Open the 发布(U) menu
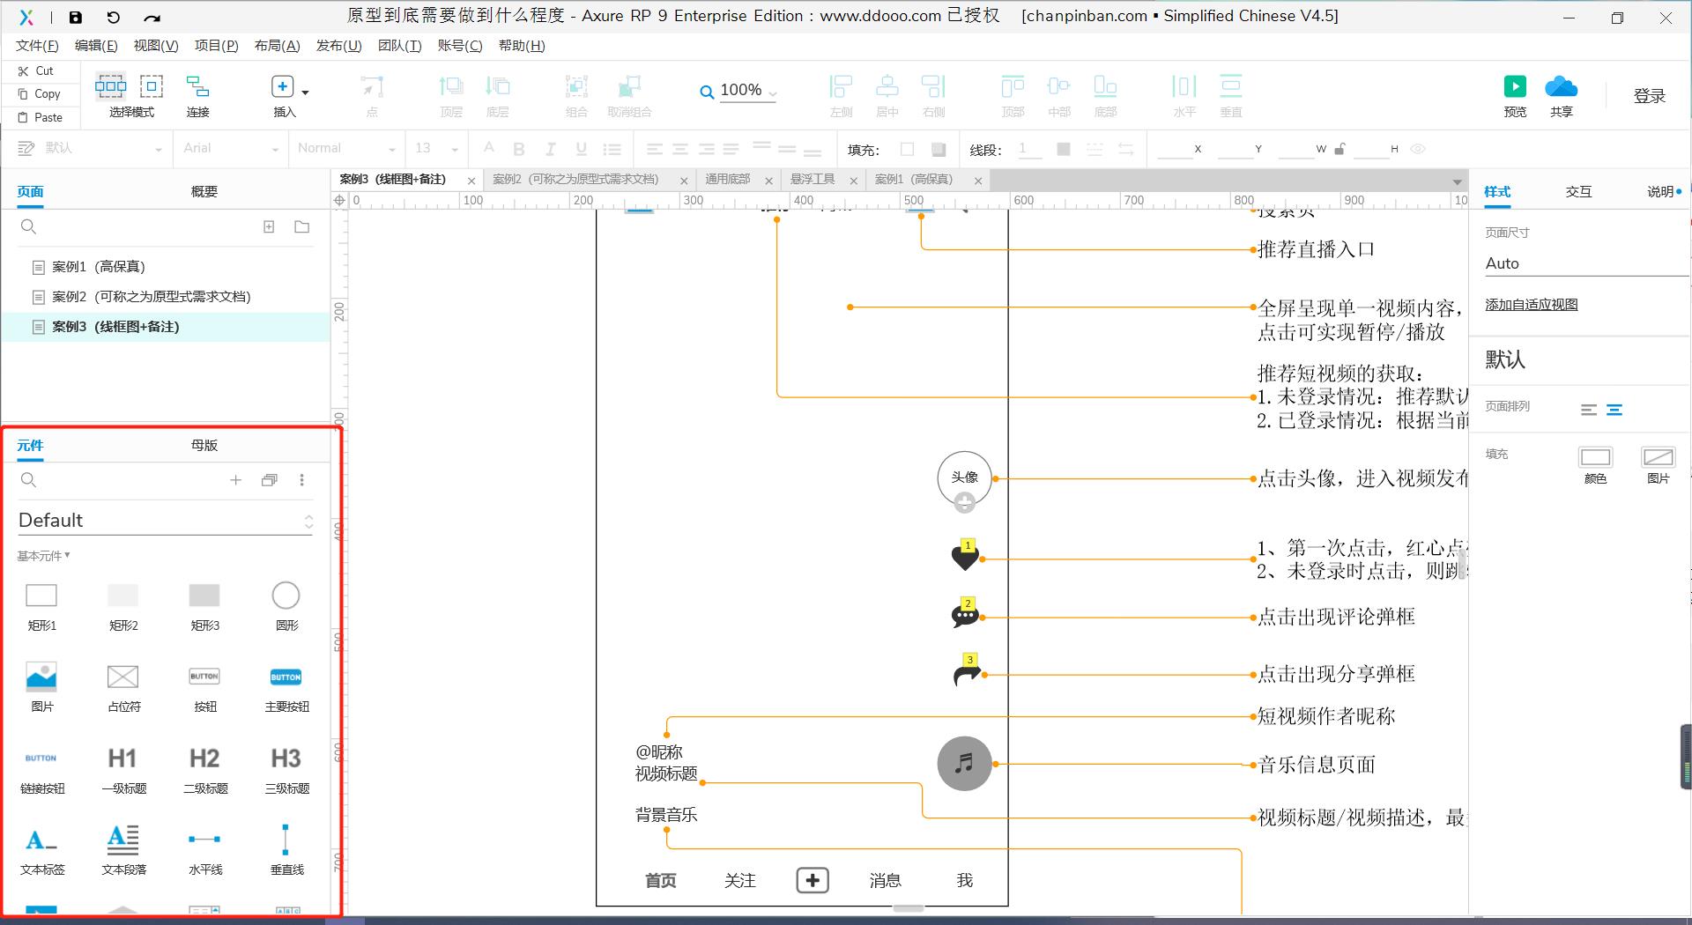Viewport: 1692px width, 925px height. click(338, 46)
